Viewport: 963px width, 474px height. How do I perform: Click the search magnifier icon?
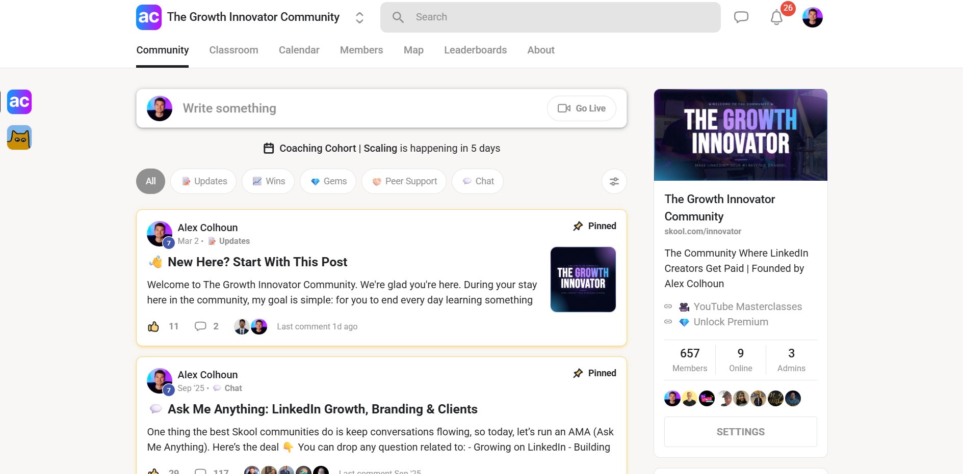click(x=398, y=17)
